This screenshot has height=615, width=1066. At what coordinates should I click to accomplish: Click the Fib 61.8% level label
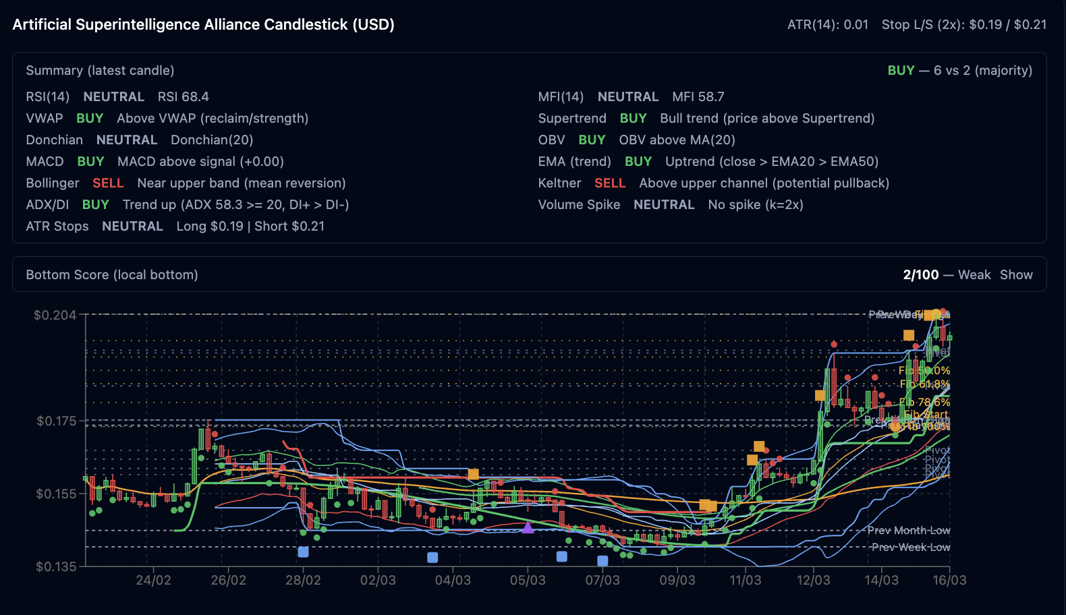(x=924, y=384)
